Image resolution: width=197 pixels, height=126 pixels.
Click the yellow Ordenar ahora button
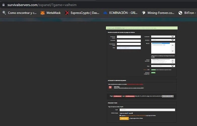[124, 118]
